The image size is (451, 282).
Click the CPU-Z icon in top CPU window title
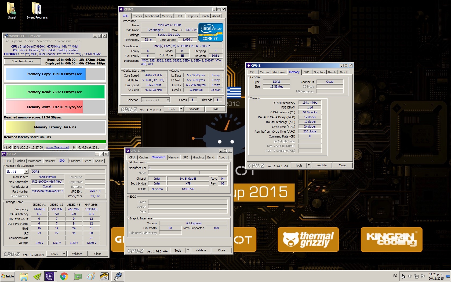[x=121, y=9]
